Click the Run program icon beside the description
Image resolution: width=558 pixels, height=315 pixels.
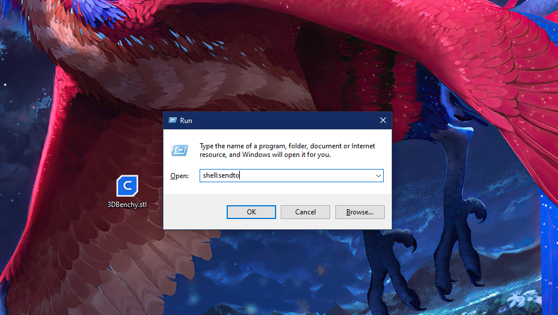[179, 151]
